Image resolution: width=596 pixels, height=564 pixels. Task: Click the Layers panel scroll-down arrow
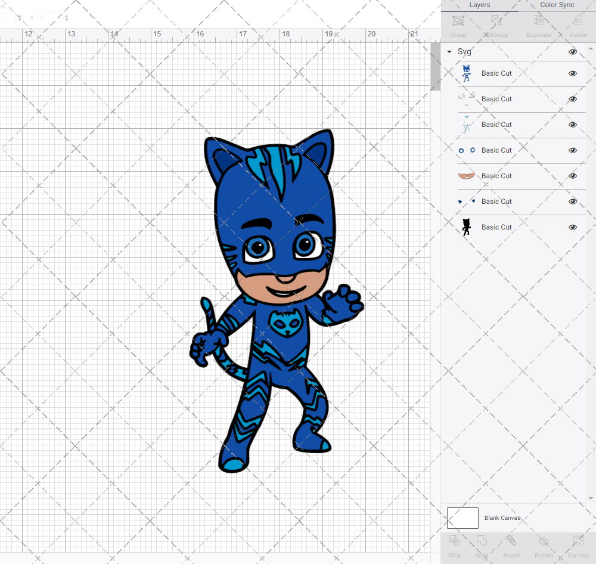(590, 498)
